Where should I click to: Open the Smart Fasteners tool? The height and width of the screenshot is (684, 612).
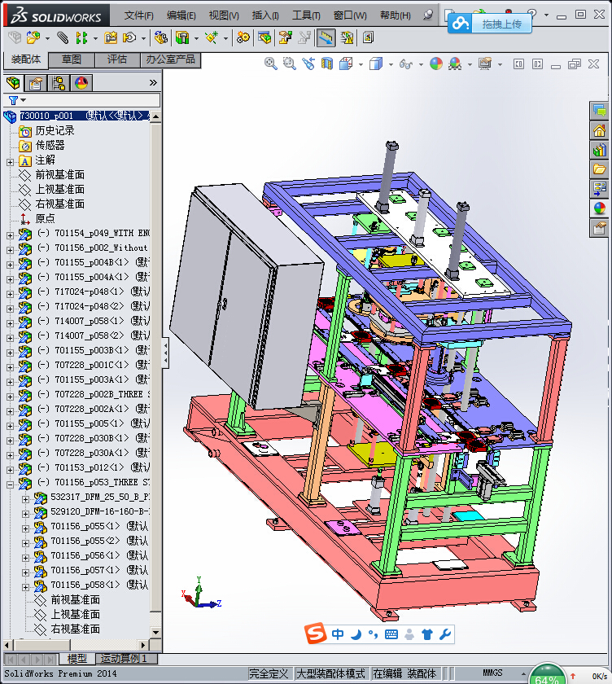[x=111, y=37]
